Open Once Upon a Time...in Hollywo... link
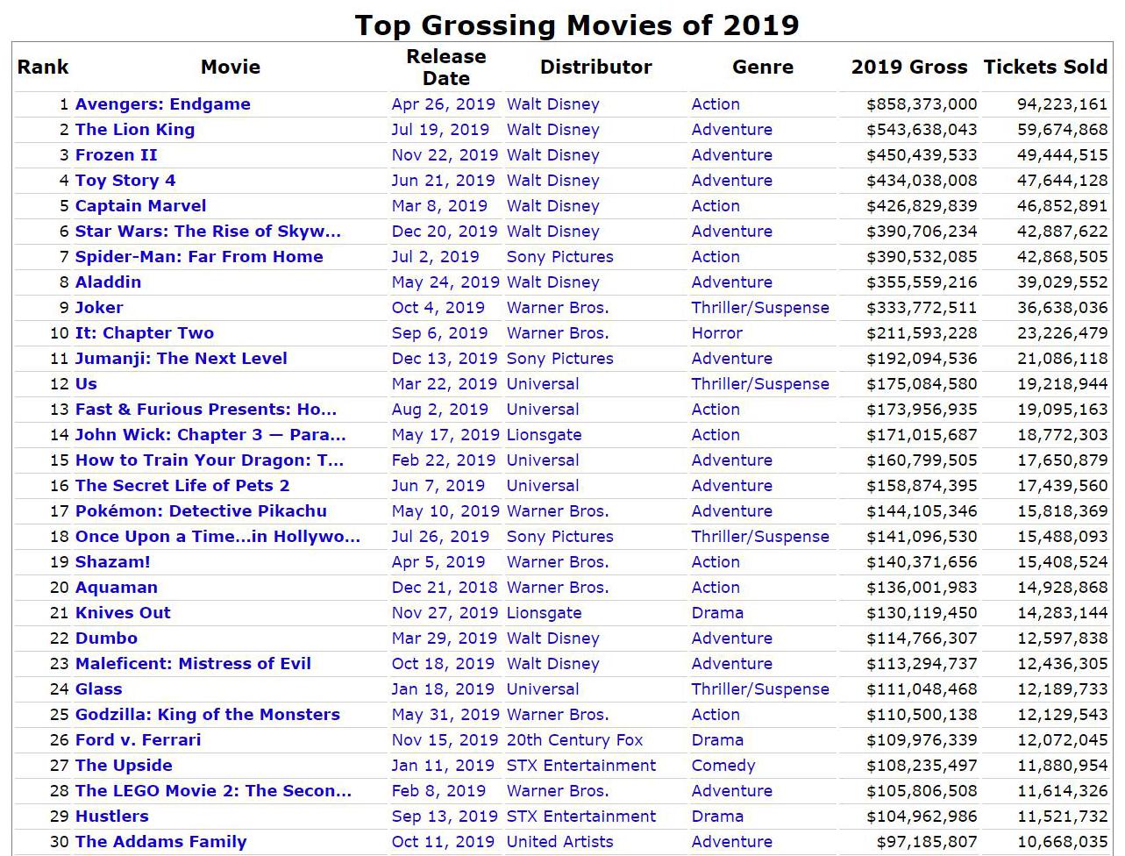 click(217, 536)
